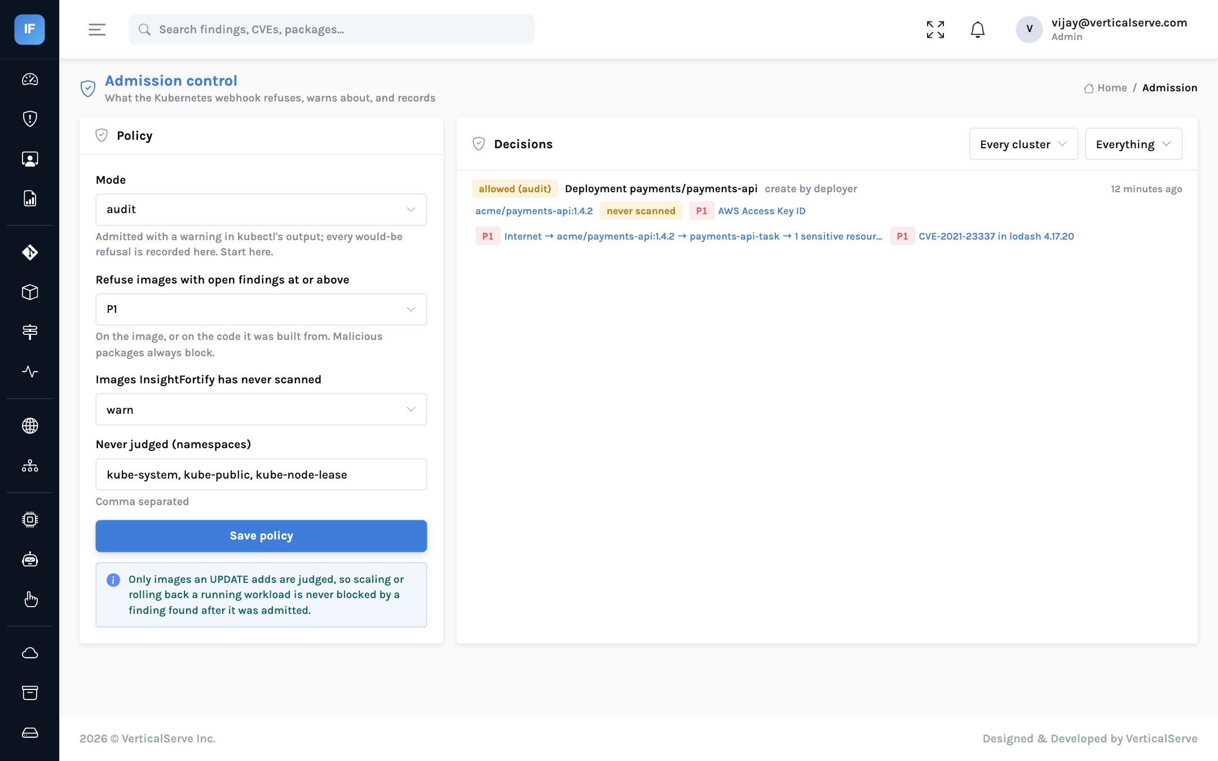
Task: Open the Internet to payments-api-task path link
Action: coord(693,236)
